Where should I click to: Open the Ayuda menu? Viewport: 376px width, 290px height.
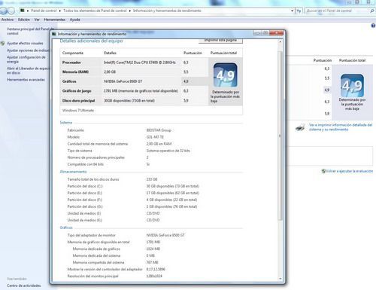coord(74,20)
